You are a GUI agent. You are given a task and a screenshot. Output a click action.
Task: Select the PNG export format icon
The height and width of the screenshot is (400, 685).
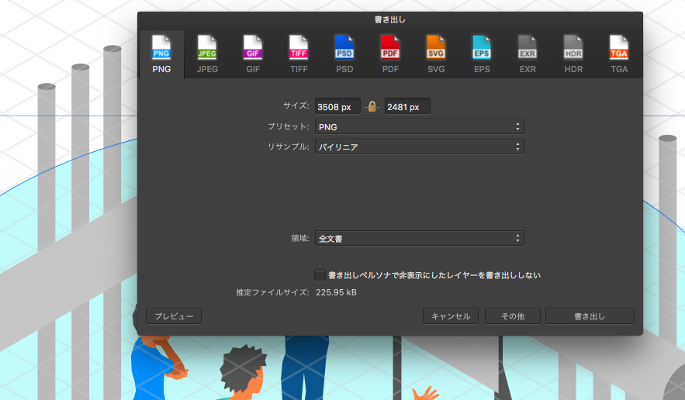(x=161, y=54)
